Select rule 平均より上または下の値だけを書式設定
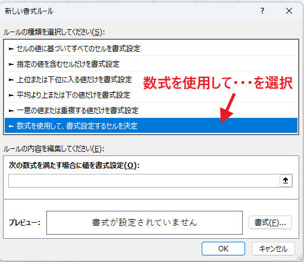 point(151,95)
